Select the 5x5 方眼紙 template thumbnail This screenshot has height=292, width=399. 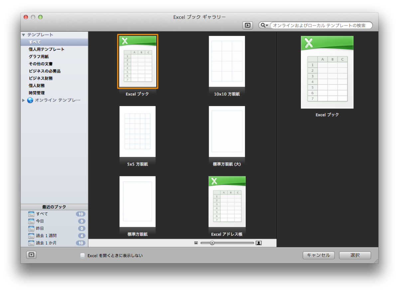click(137, 132)
